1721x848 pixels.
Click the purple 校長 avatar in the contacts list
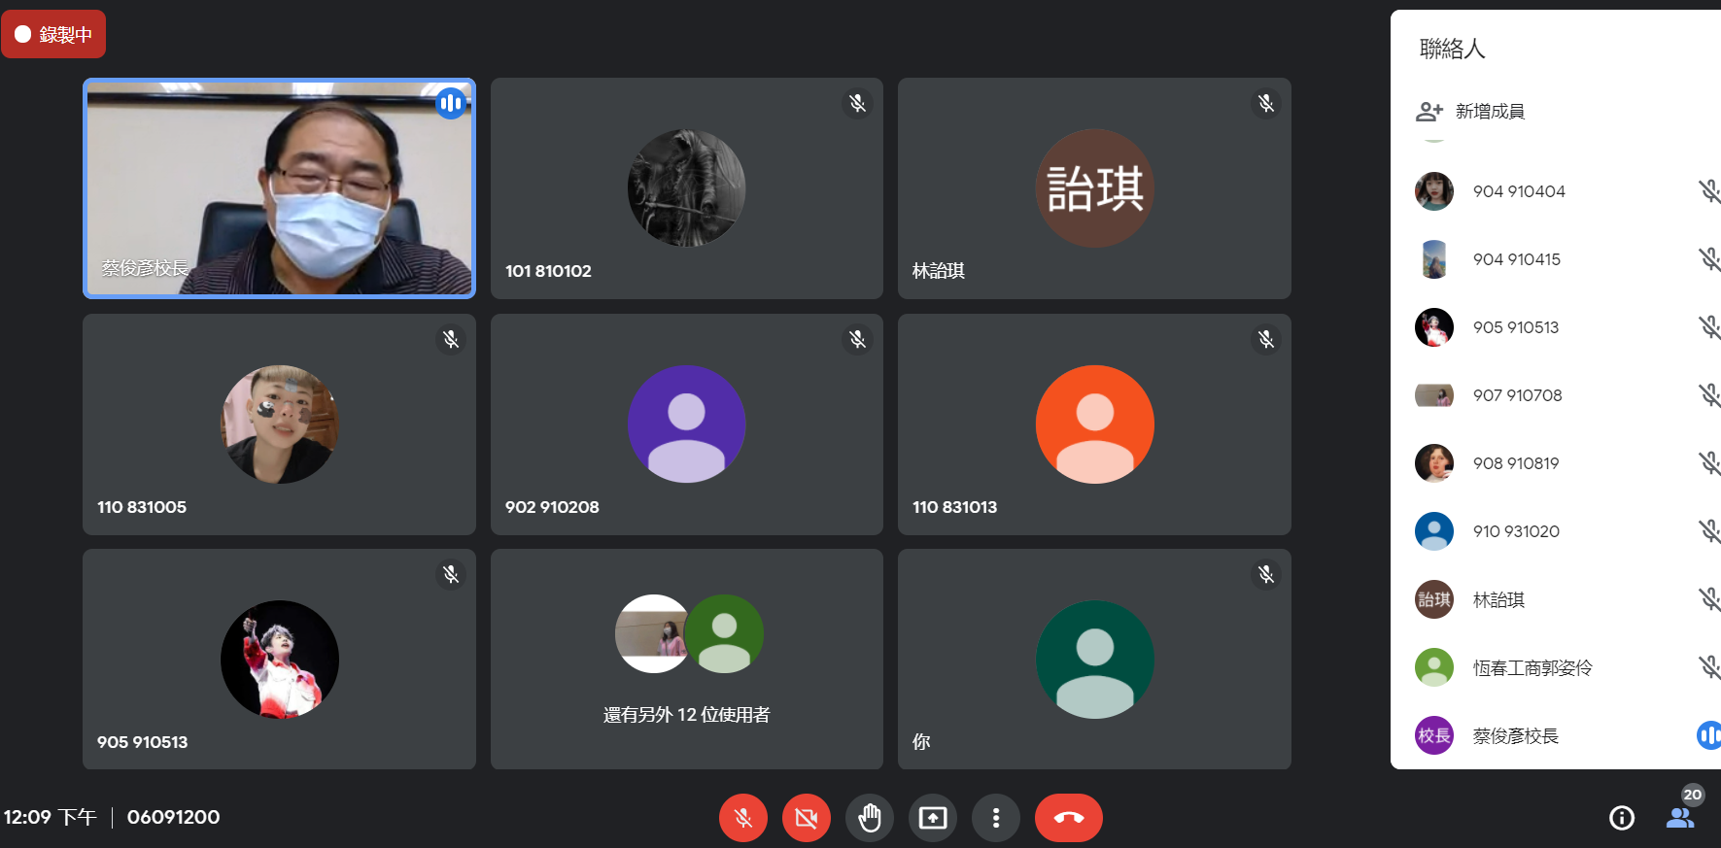coord(1434,735)
